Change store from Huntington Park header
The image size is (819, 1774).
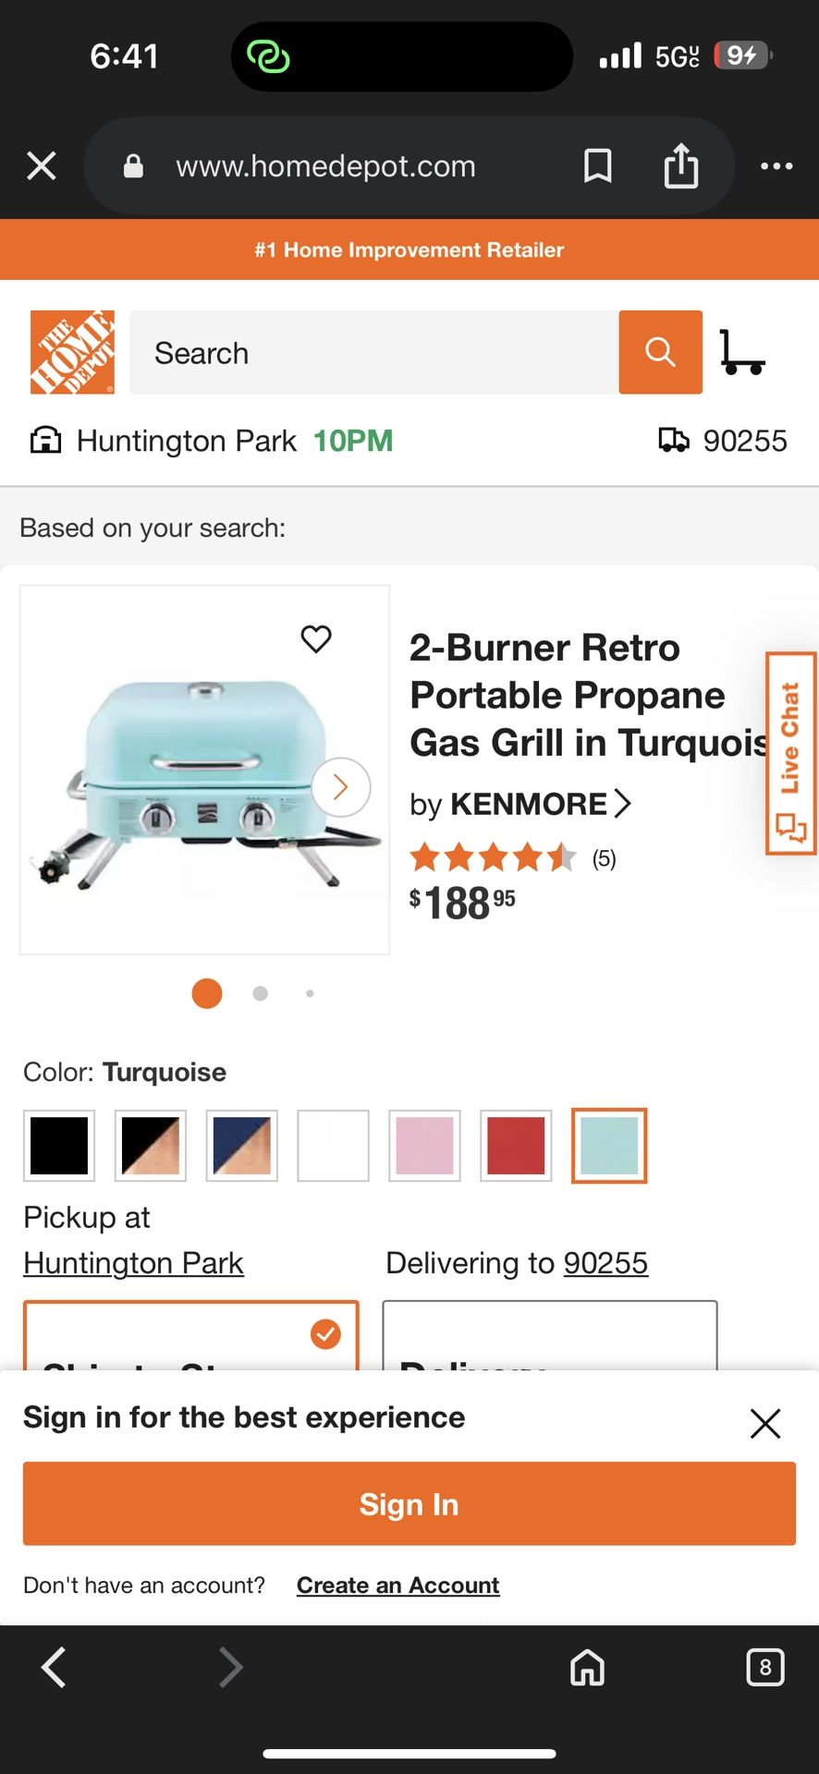tap(186, 441)
